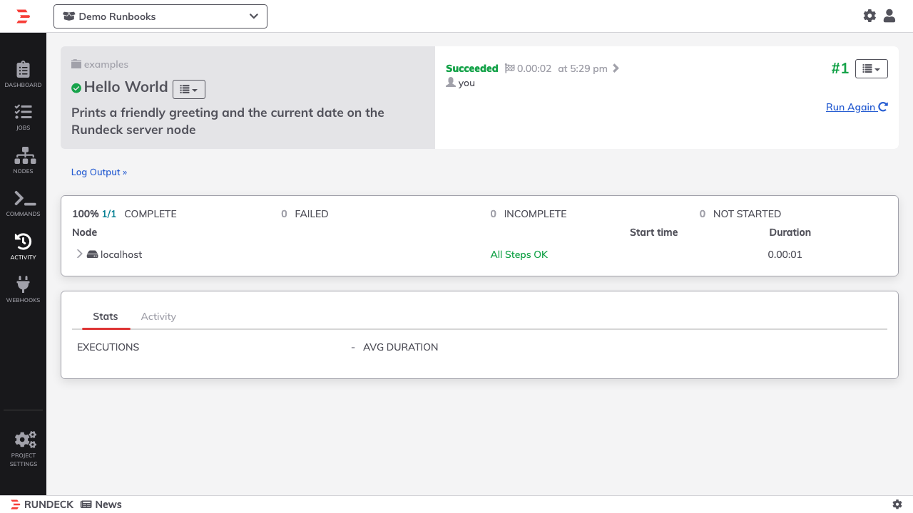Click the 0 FAILED summary
The width and height of the screenshot is (913, 513).
pyautogui.click(x=305, y=214)
